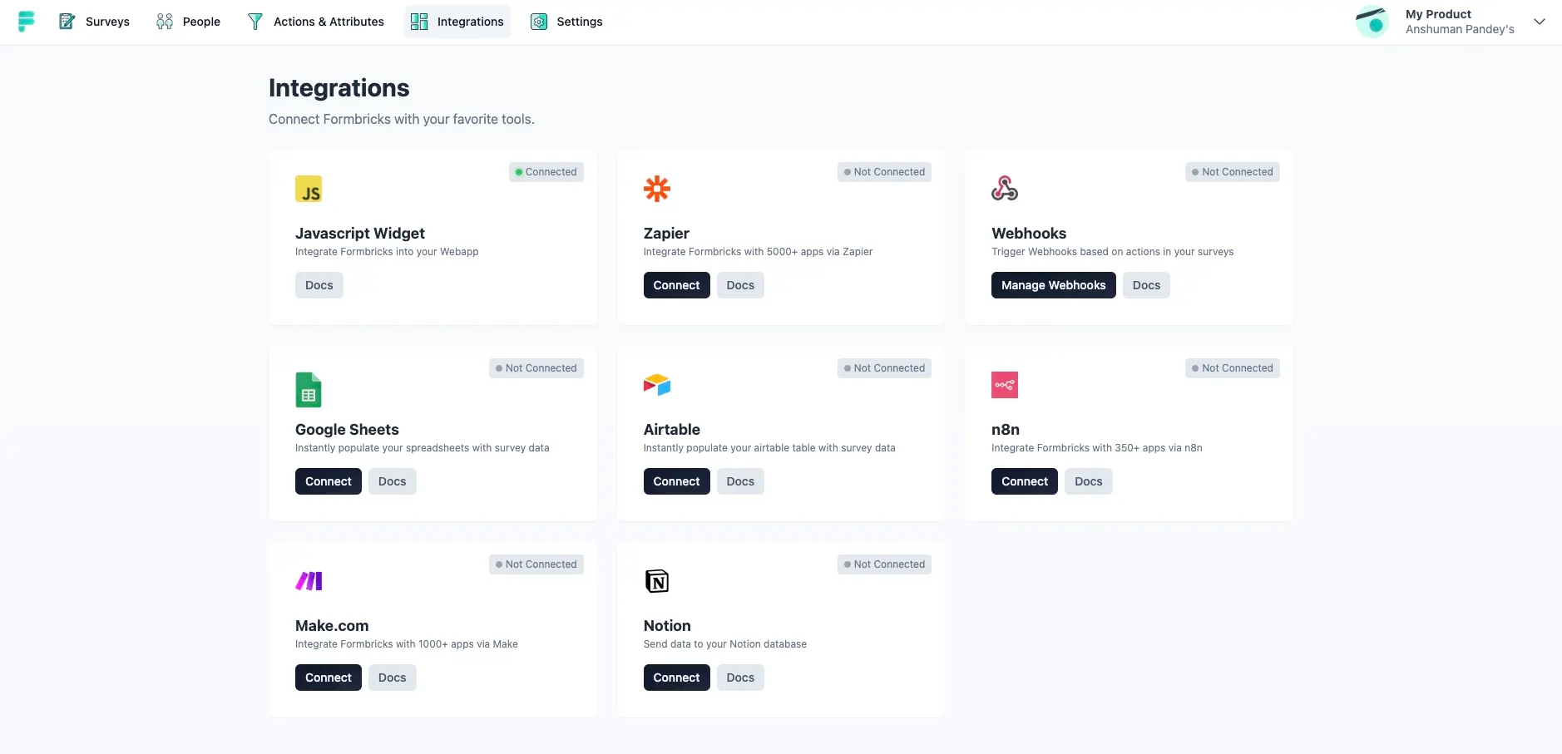Select the Integrations tab
This screenshot has width=1562, height=754.
click(x=457, y=22)
